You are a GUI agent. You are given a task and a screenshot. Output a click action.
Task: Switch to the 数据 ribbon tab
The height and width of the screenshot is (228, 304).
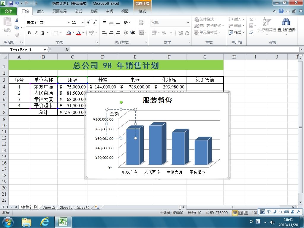(94, 11)
